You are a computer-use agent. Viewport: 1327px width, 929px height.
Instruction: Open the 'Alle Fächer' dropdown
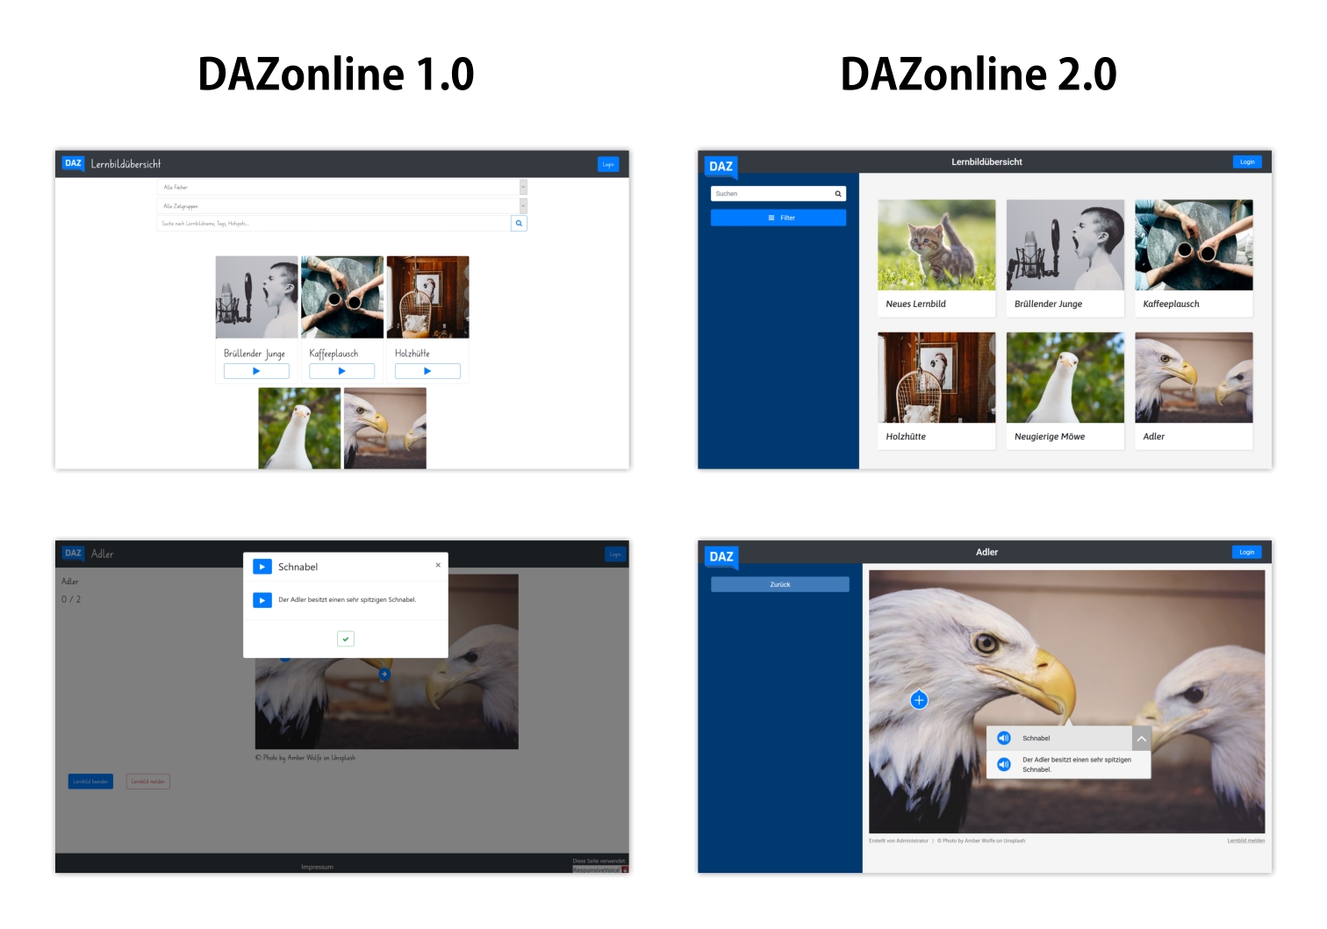[342, 187]
